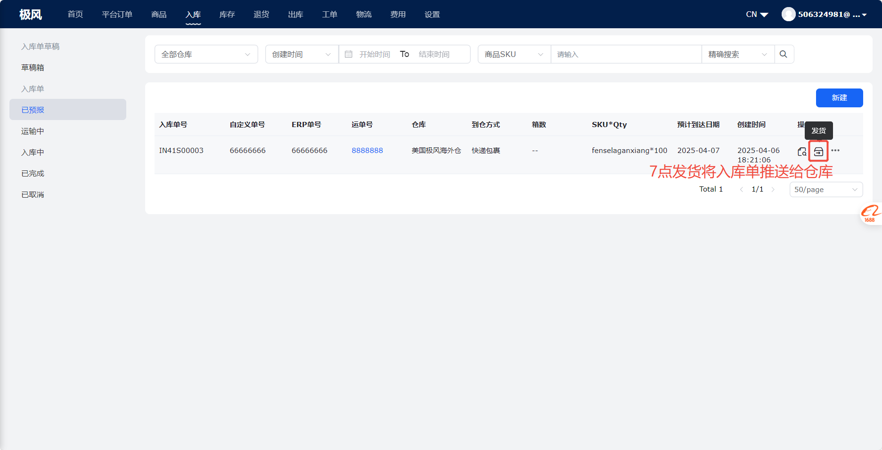Image resolution: width=882 pixels, height=450 pixels.
Task: Expand the 精确搜索 match mode dropdown
Action: click(737, 54)
